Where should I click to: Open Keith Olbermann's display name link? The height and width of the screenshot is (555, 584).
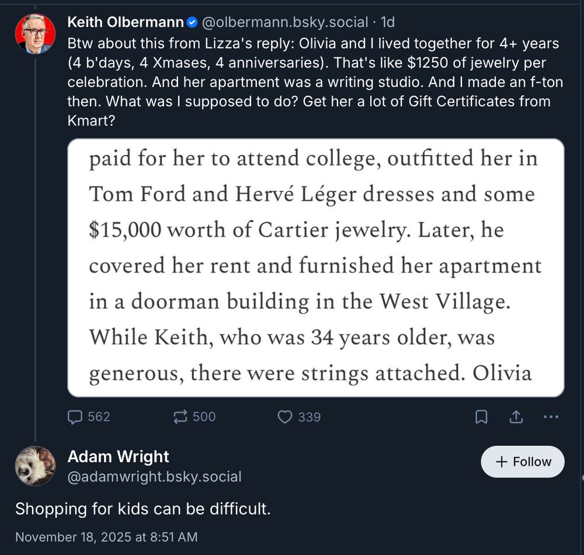point(126,22)
